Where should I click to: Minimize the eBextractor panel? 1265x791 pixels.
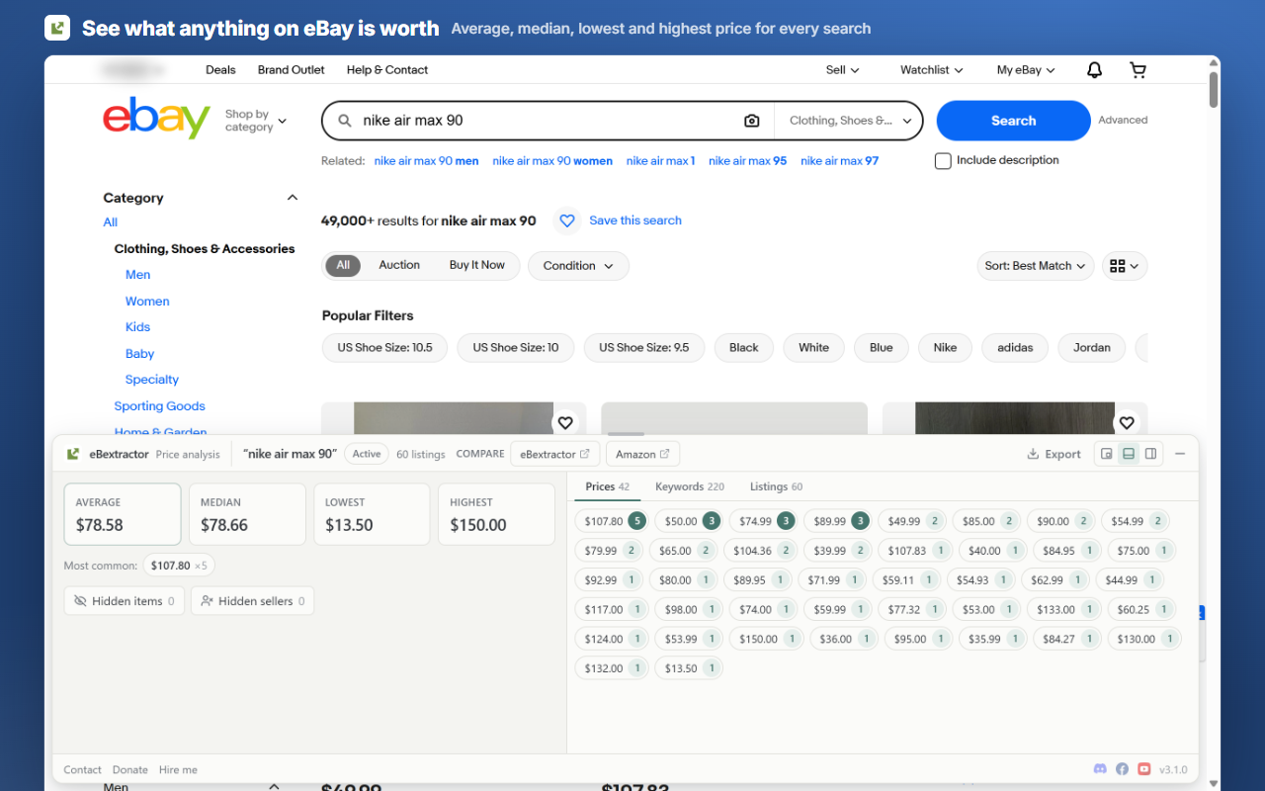[x=1180, y=454]
